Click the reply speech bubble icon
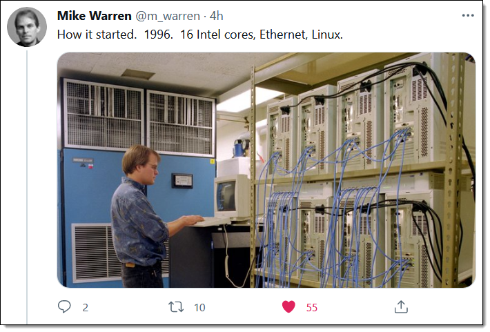This screenshot has height=332, width=490. pos(64,306)
